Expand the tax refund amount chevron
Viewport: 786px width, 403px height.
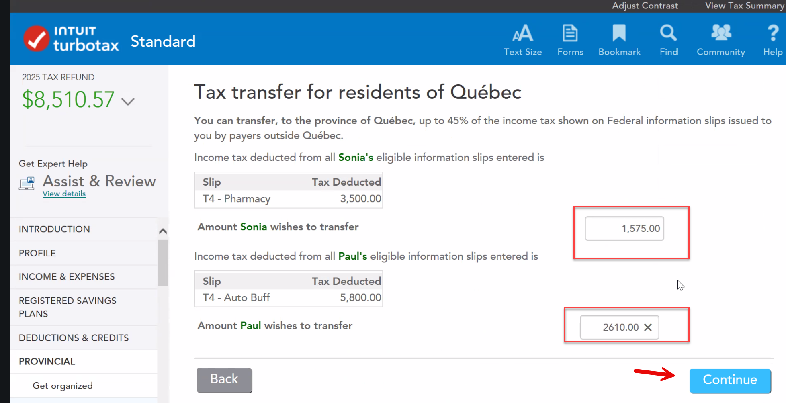coord(128,102)
